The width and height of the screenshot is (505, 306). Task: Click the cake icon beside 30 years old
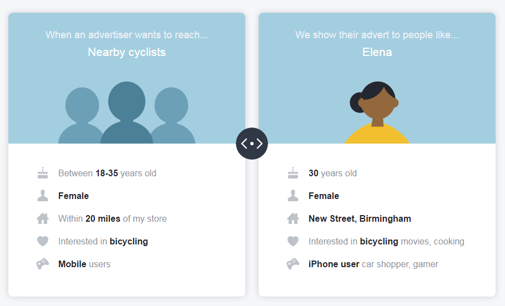293,173
